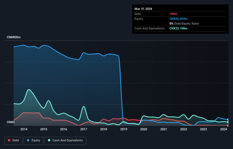This screenshot has width=233, height=149.
Task: Click the 2023 x-axis label
Action: point(203,129)
